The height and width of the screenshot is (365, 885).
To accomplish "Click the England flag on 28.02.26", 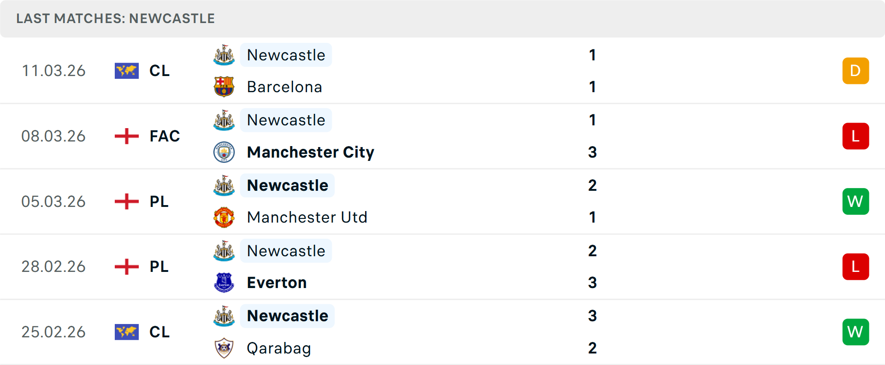I will tap(126, 266).
